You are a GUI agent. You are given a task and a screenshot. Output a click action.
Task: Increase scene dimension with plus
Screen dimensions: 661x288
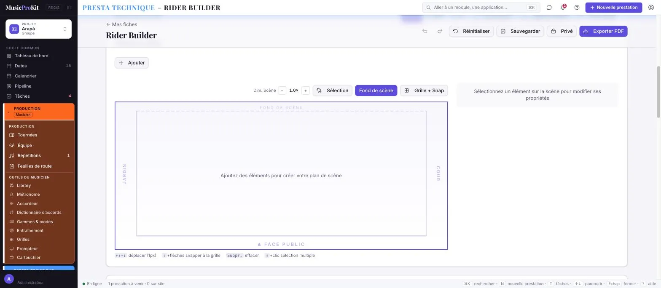[x=306, y=91]
